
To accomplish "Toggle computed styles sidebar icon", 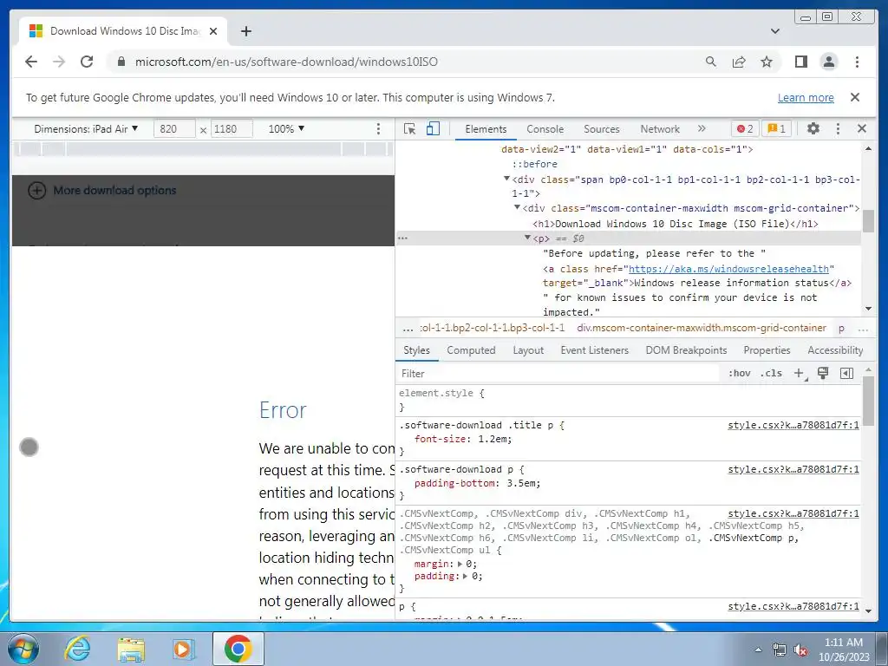I will (846, 373).
